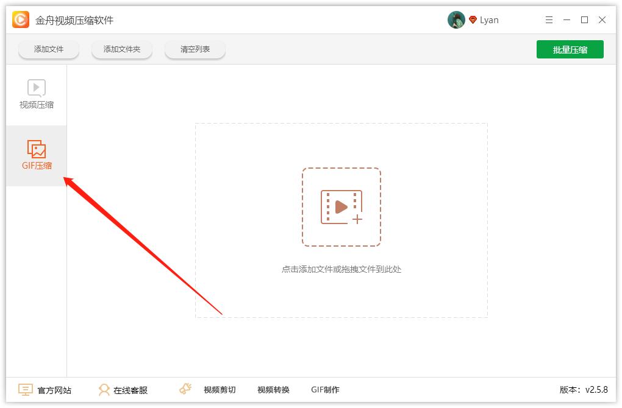Select the 视频压缩 sidebar icon
This screenshot has width=622, height=408.
(37, 86)
